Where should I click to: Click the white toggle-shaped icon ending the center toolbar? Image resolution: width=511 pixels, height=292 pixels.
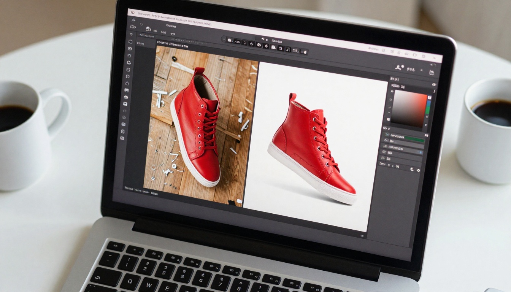[x=305, y=51]
